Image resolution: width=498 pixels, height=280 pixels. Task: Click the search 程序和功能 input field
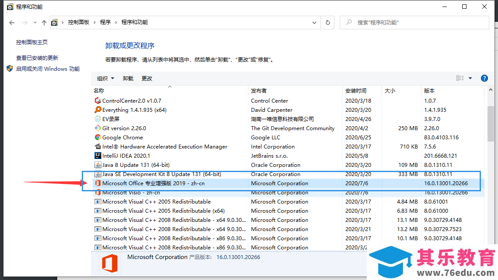(x=414, y=23)
